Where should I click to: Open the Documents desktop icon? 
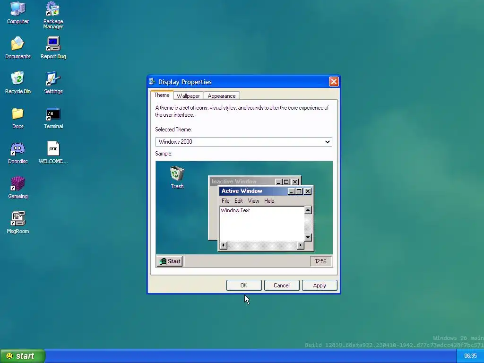(x=18, y=48)
